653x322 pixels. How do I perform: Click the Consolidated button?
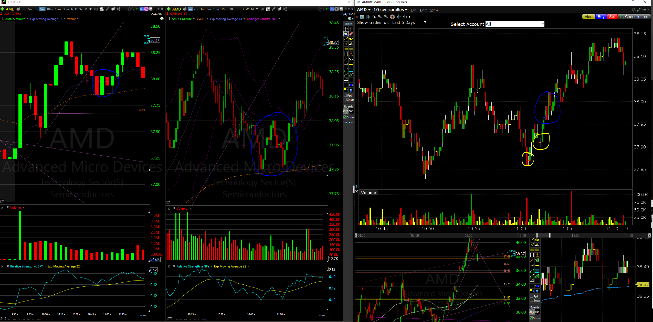634,17
